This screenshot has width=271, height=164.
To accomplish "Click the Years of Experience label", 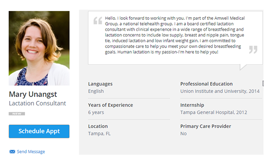I will click(x=111, y=105).
